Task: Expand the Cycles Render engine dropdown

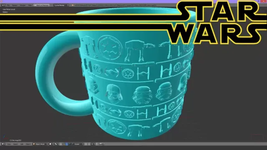Action: click(x=61, y=5)
